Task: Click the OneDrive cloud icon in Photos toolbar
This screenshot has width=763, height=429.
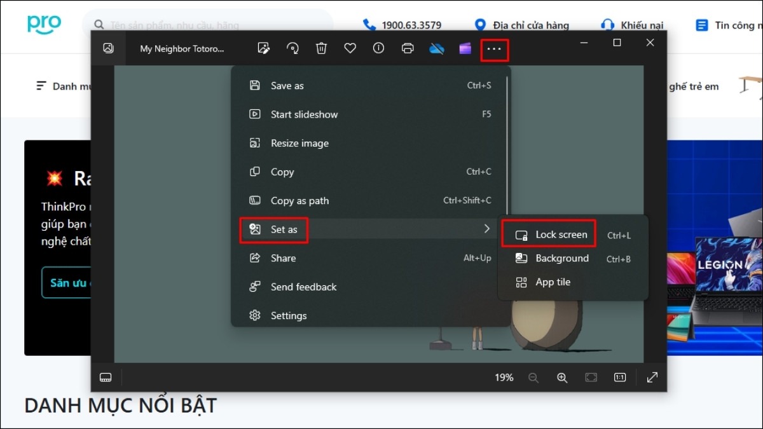Action: click(436, 48)
